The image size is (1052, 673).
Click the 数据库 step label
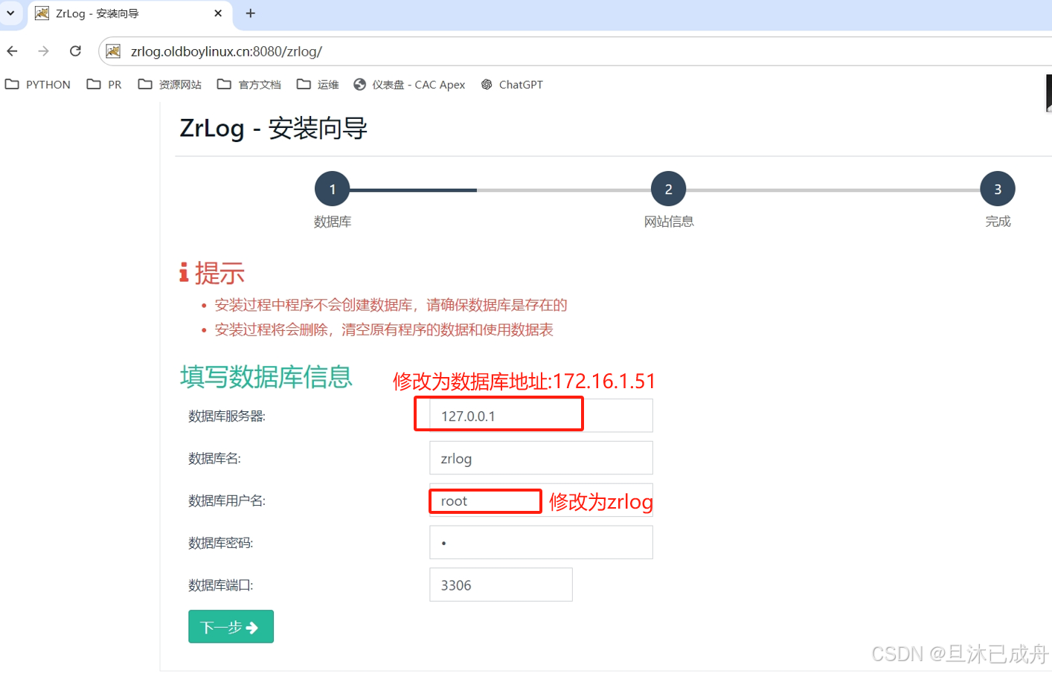pos(333,222)
